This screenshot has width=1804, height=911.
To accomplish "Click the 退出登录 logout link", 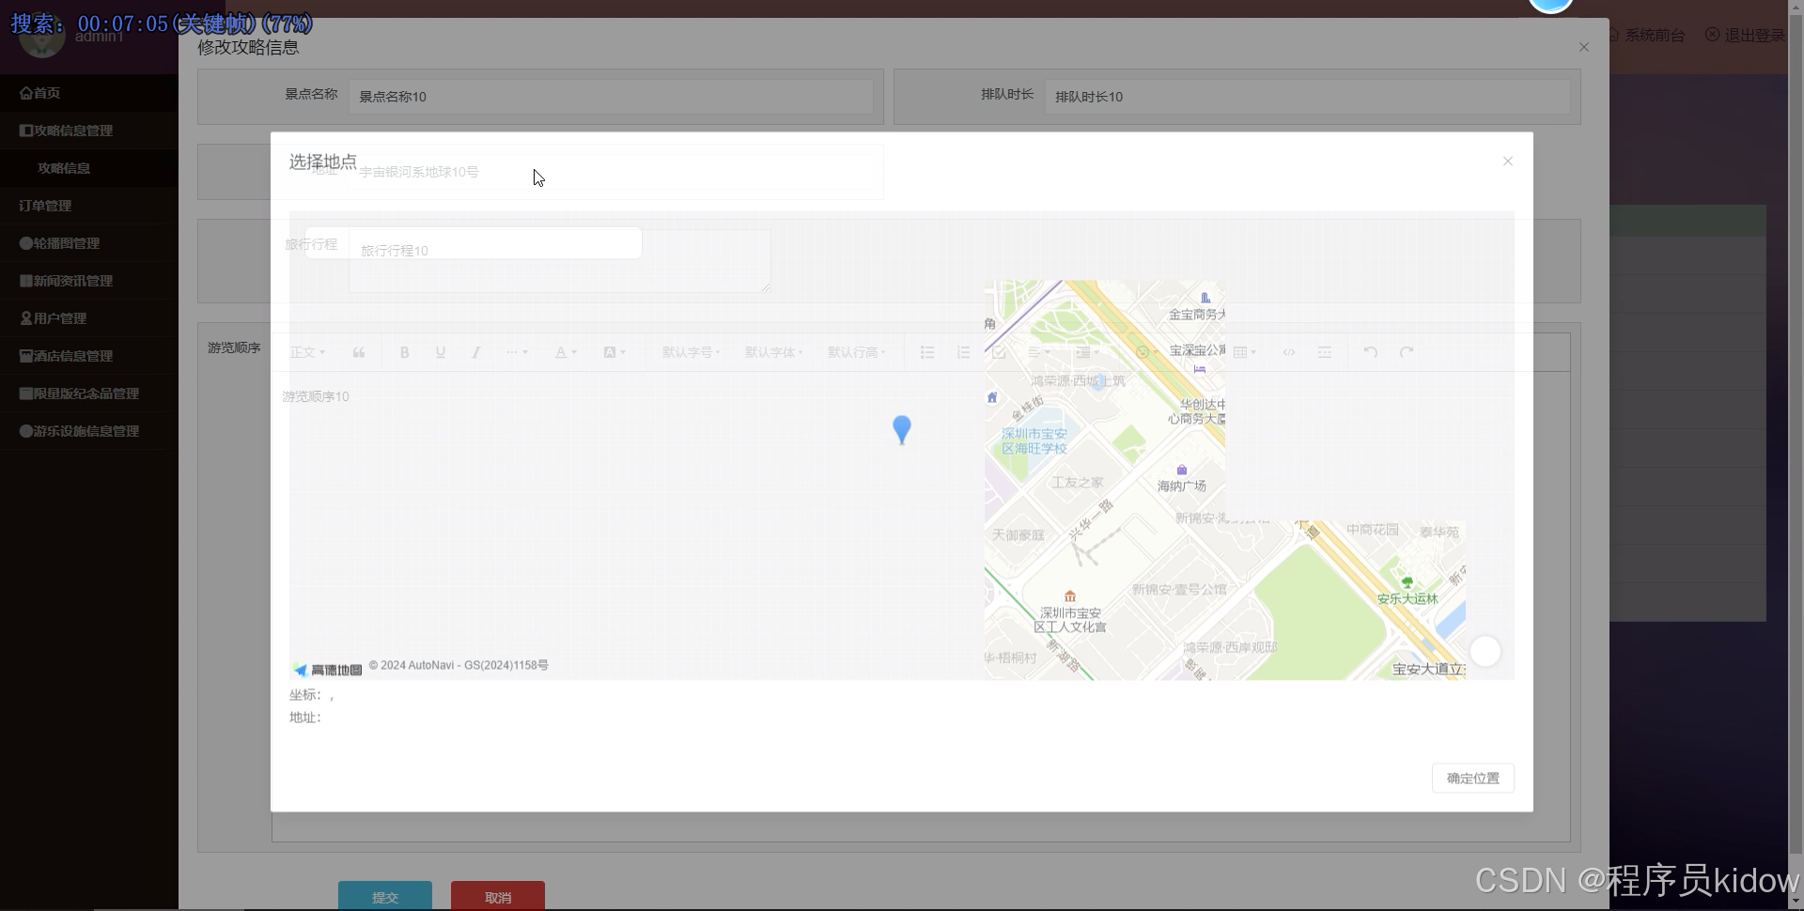I will pyautogui.click(x=1746, y=35).
